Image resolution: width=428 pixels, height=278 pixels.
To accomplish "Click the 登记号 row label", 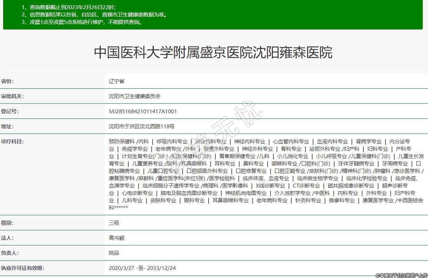I will [x=10, y=111].
